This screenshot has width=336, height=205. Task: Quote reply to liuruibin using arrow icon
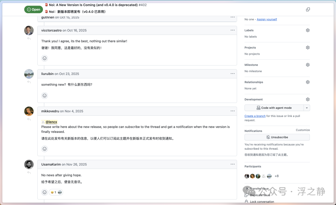click(29, 82)
